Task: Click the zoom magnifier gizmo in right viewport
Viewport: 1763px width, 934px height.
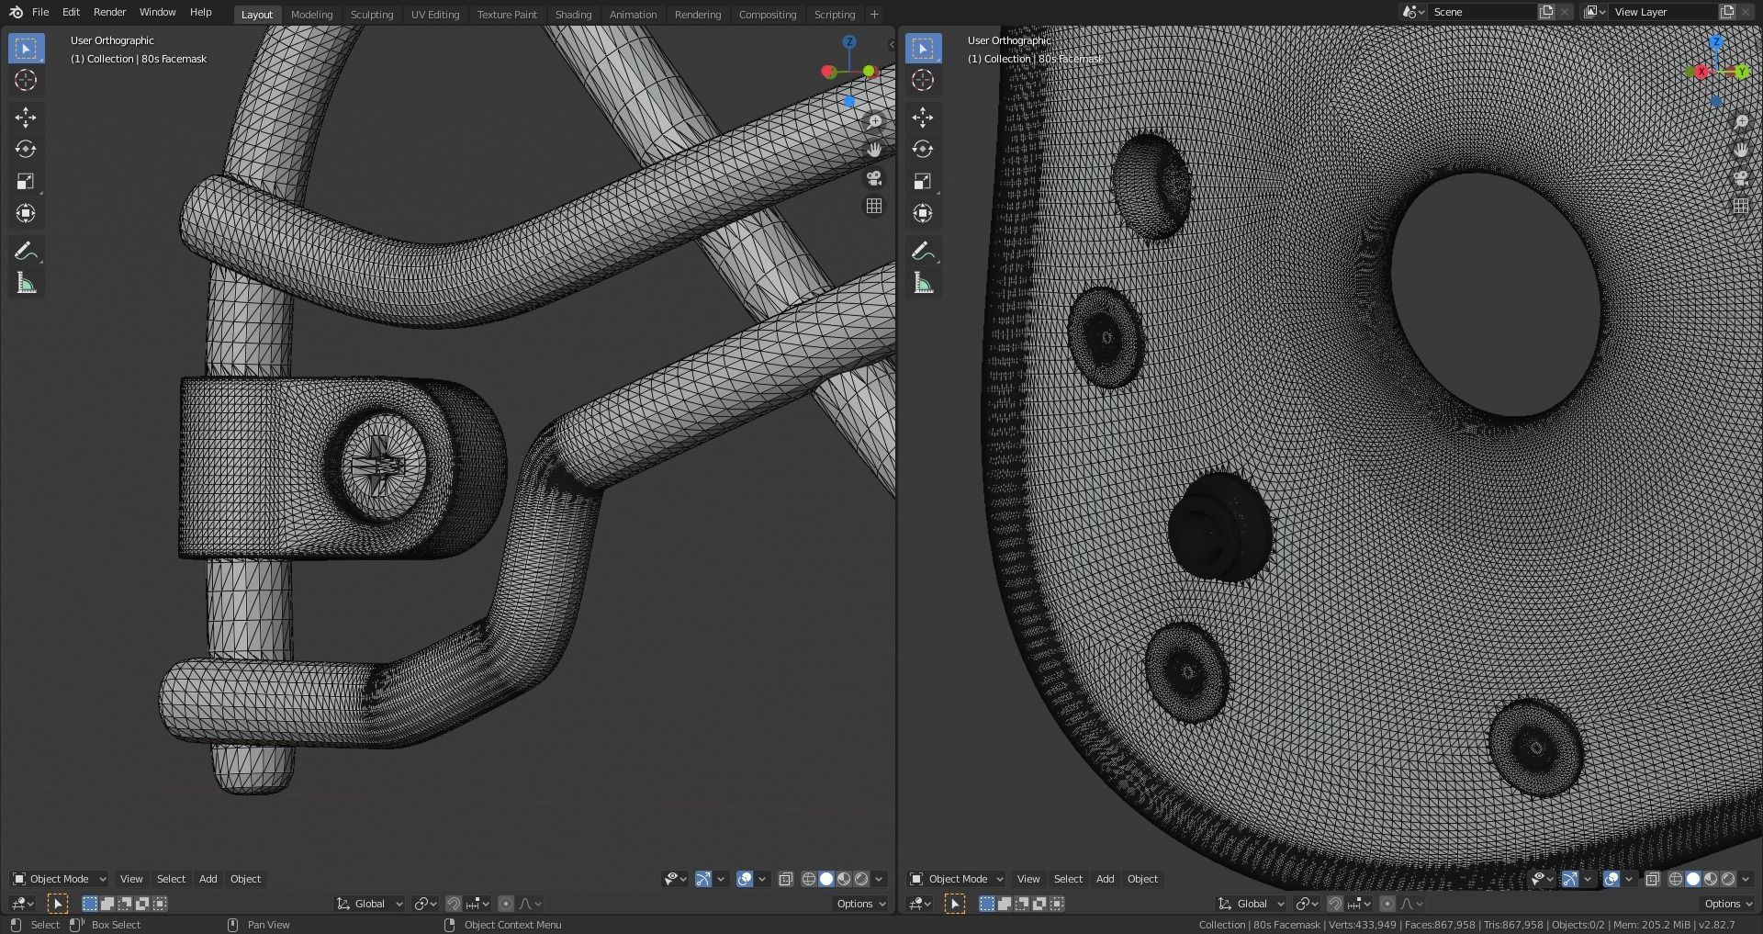Action: [x=1741, y=121]
